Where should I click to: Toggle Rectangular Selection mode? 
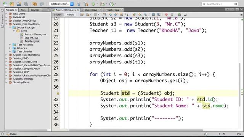pyautogui.click(x=127, y=14)
